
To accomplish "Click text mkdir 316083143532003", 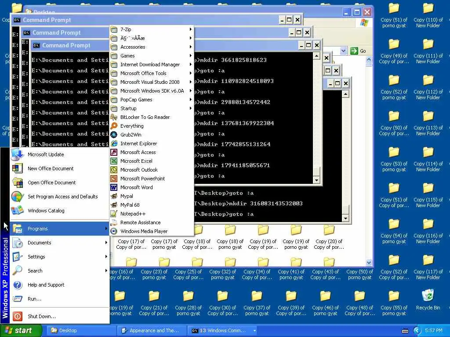I will click(266, 204).
